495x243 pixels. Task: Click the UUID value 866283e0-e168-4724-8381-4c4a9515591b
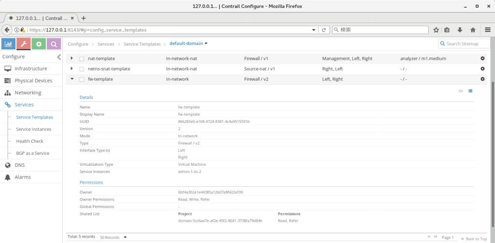pyautogui.click(x=214, y=121)
